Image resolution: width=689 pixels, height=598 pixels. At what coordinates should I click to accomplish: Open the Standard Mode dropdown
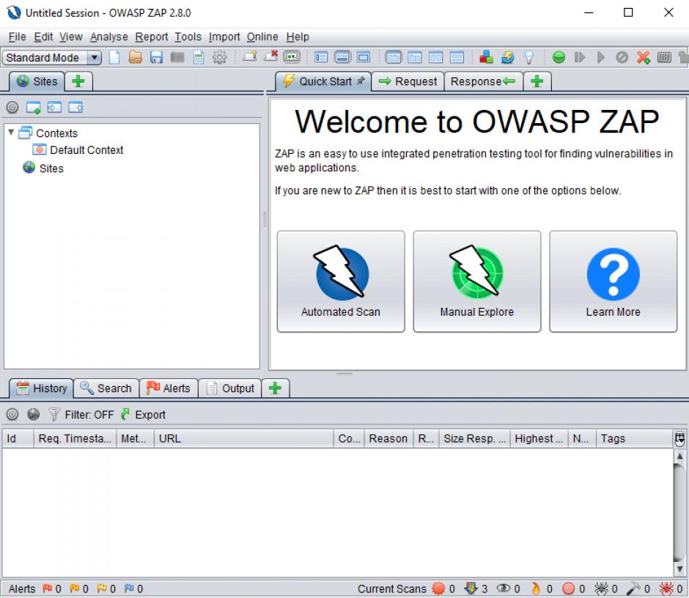(x=52, y=58)
